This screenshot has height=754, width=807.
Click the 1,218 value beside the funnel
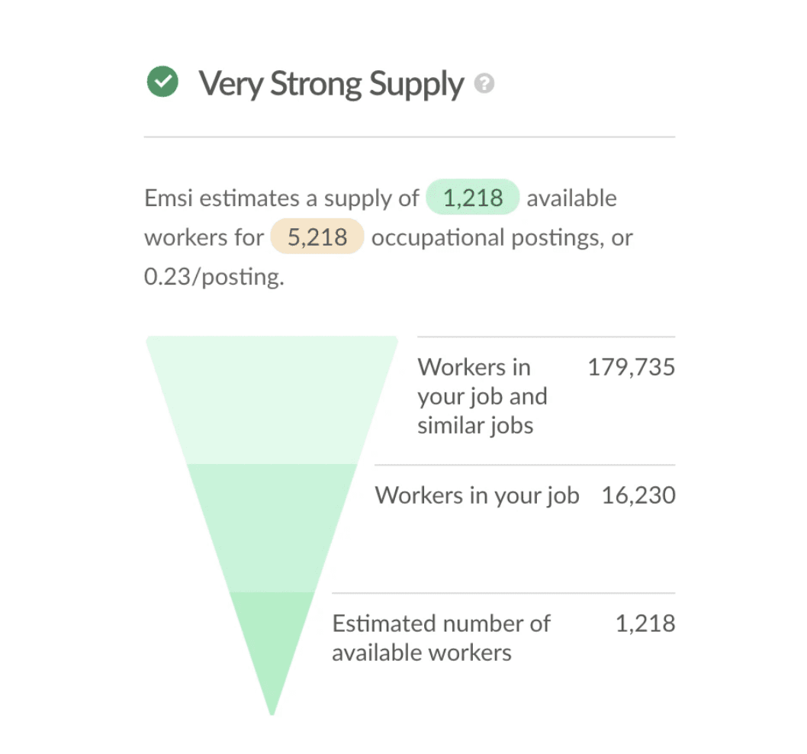(x=645, y=623)
